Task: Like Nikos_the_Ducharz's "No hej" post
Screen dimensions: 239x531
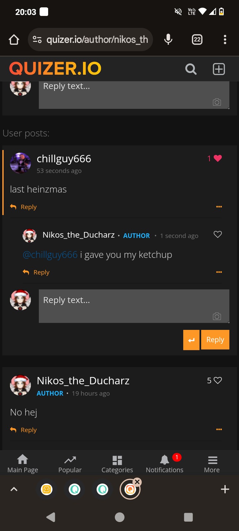Action: point(218,380)
